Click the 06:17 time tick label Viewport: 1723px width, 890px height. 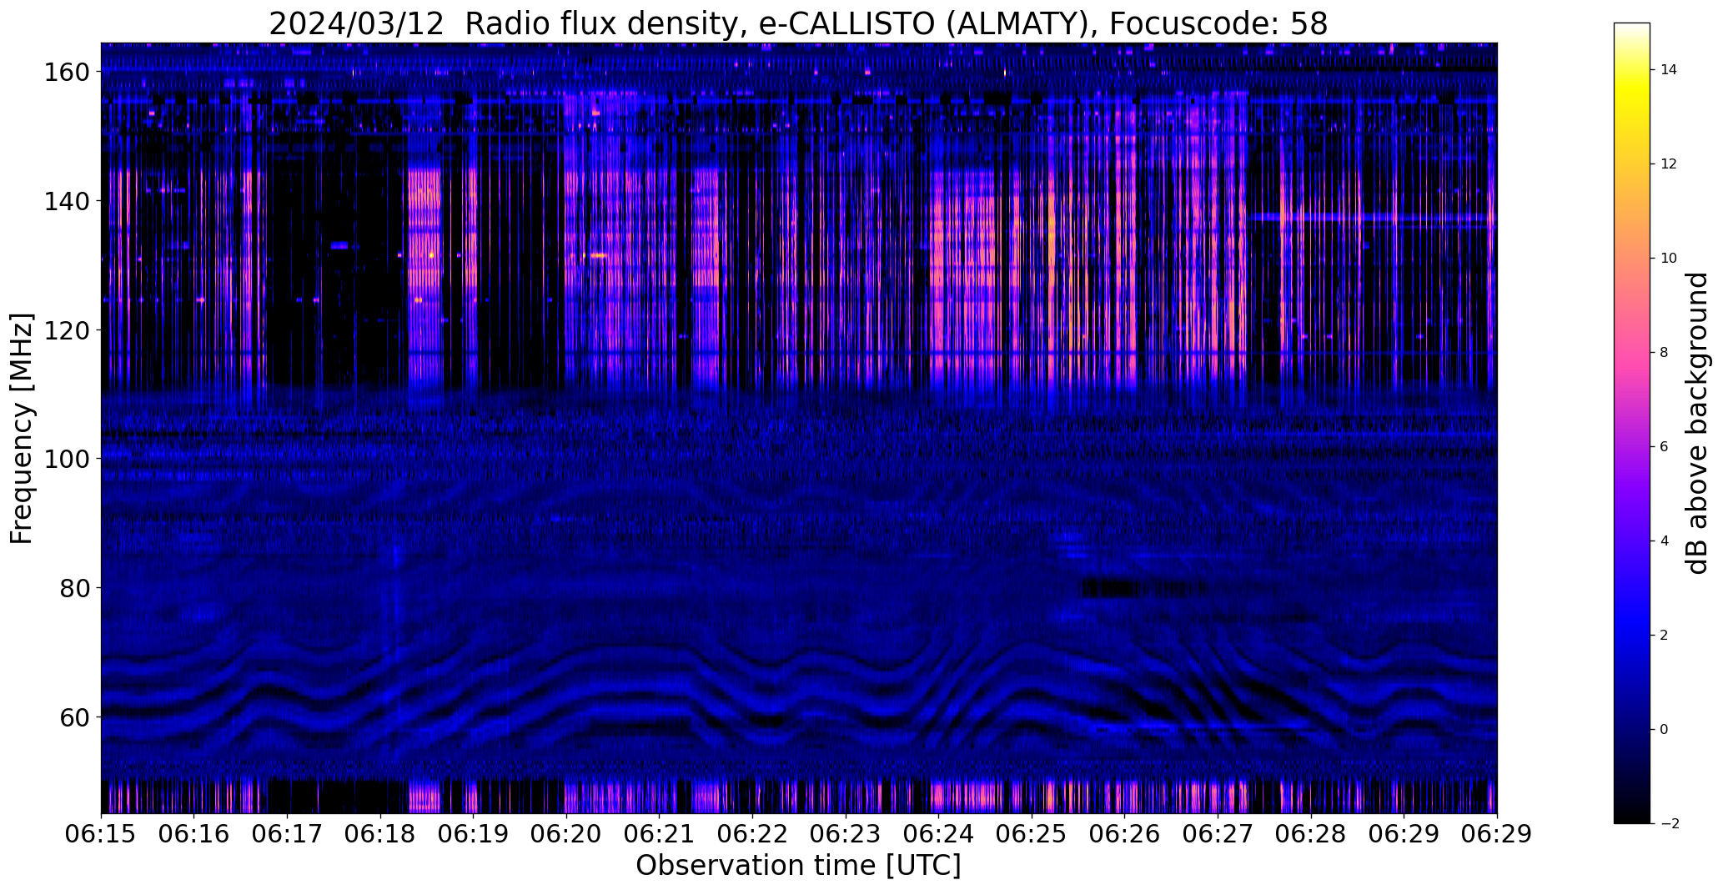pos(288,835)
